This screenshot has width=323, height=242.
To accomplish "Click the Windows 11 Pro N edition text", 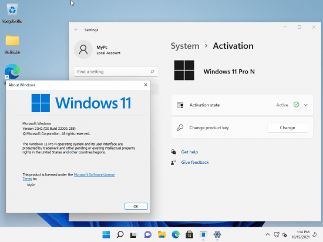I will [x=229, y=72].
